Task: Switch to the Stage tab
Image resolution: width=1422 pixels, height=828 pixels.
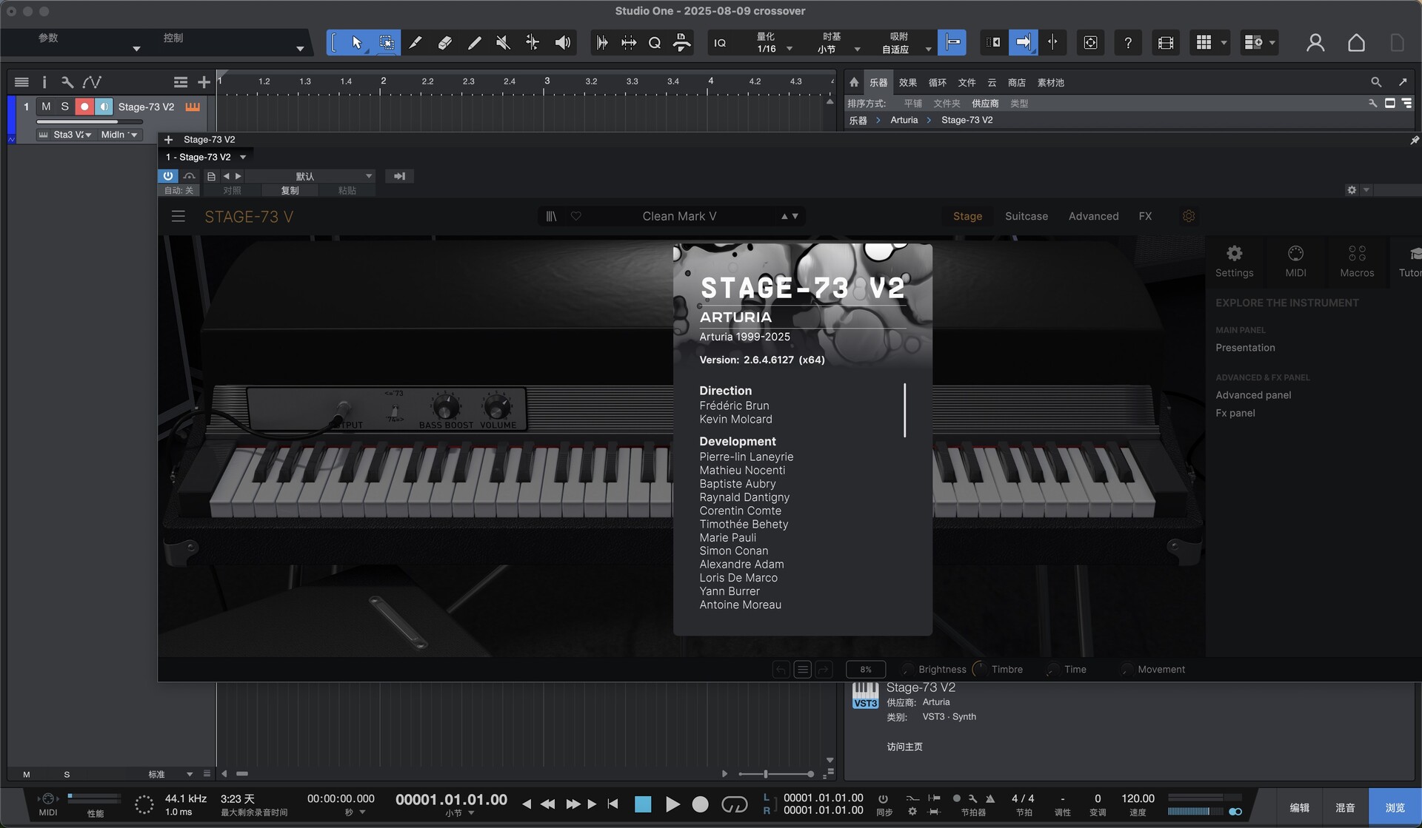Action: tap(967, 216)
